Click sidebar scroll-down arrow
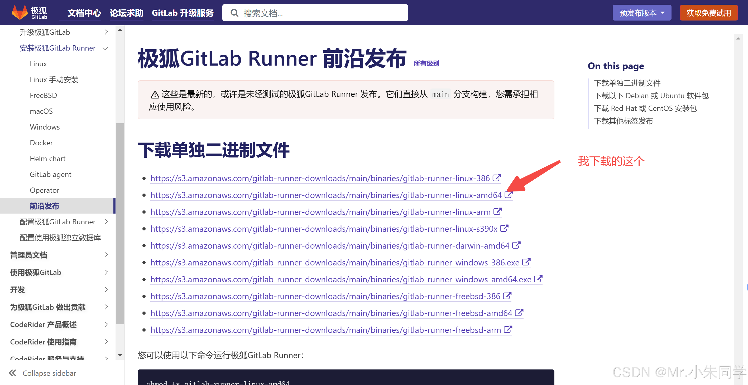This screenshot has width=748, height=385. click(x=120, y=354)
